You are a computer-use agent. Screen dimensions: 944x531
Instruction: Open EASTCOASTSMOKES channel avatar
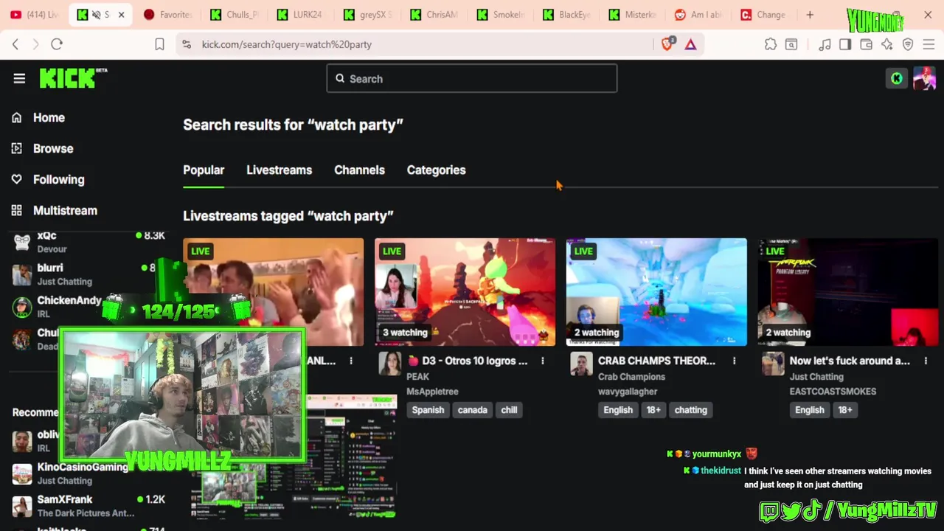773,364
